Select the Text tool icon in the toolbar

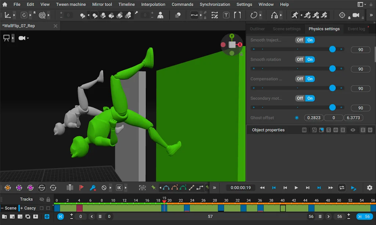coord(226,15)
